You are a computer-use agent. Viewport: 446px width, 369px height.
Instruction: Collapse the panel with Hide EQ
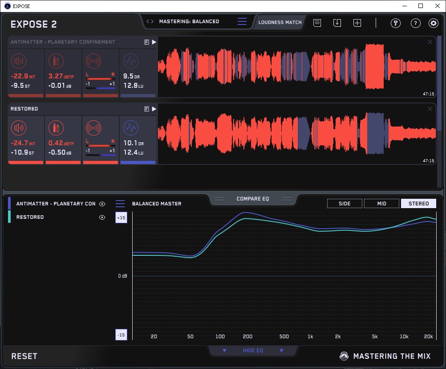click(x=253, y=350)
